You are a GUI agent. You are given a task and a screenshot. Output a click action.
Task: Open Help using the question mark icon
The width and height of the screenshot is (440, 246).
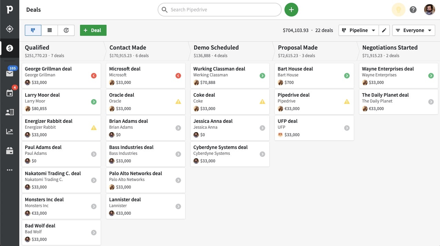[x=413, y=10]
